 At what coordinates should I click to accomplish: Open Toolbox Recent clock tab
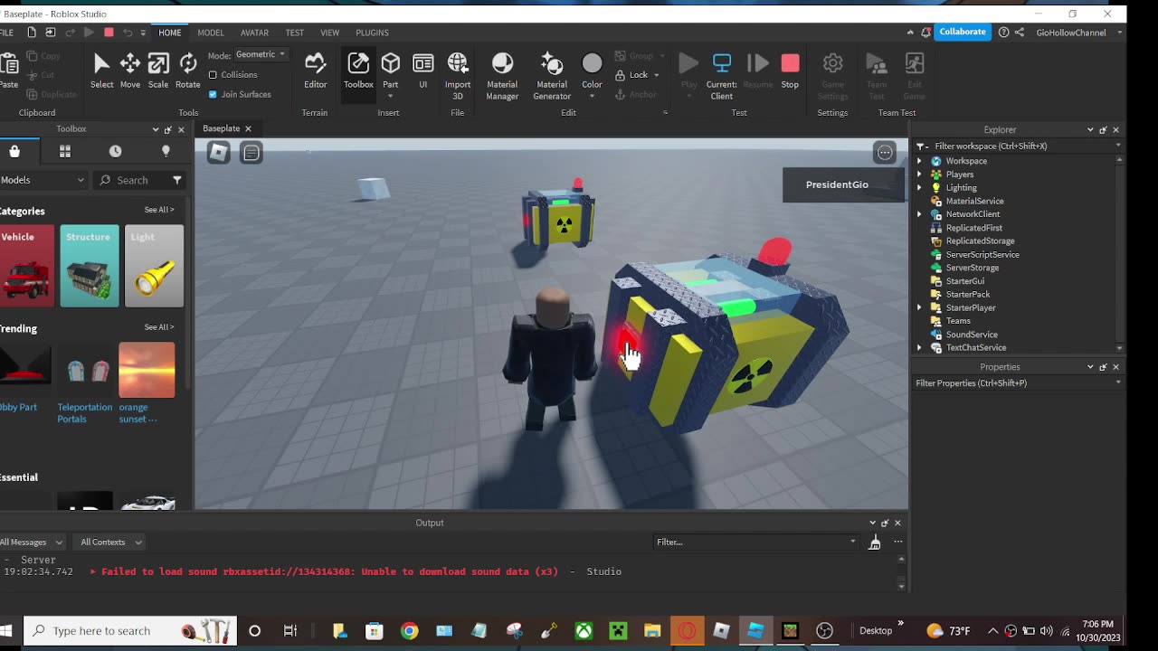coord(115,151)
